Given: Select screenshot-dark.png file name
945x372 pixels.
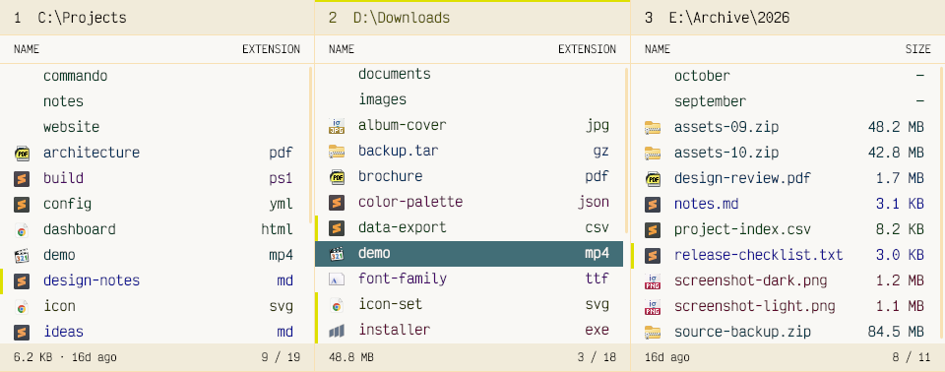Looking at the screenshot, I should 751,280.
